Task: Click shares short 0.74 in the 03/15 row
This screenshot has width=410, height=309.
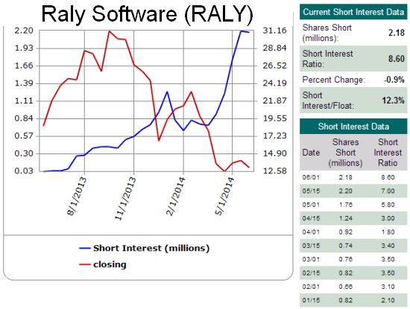Action: click(x=345, y=246)
